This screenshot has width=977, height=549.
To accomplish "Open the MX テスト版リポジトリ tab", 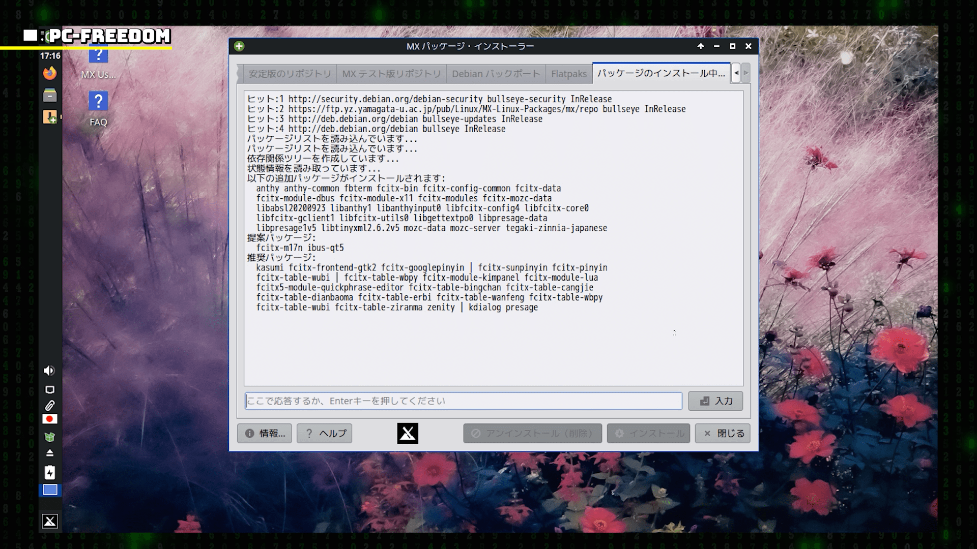I will coord(391,74).
